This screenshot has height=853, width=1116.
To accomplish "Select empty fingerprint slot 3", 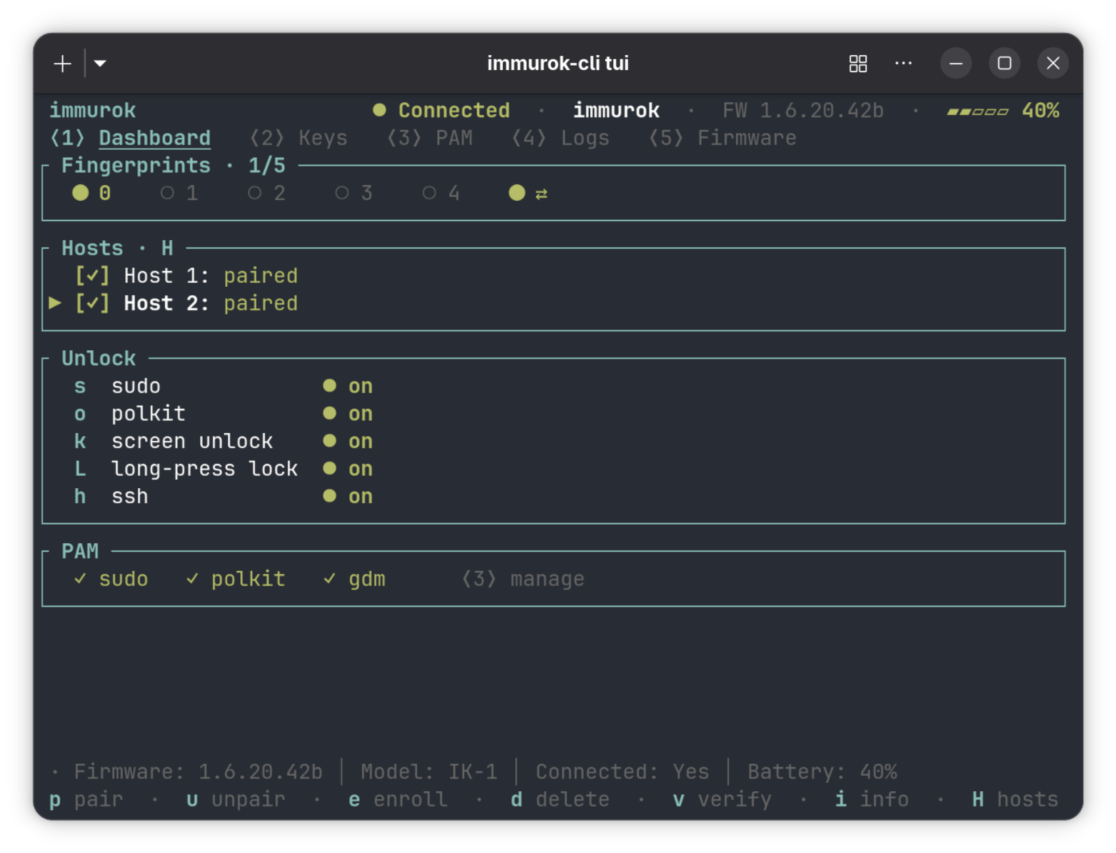I will (354, 193).
